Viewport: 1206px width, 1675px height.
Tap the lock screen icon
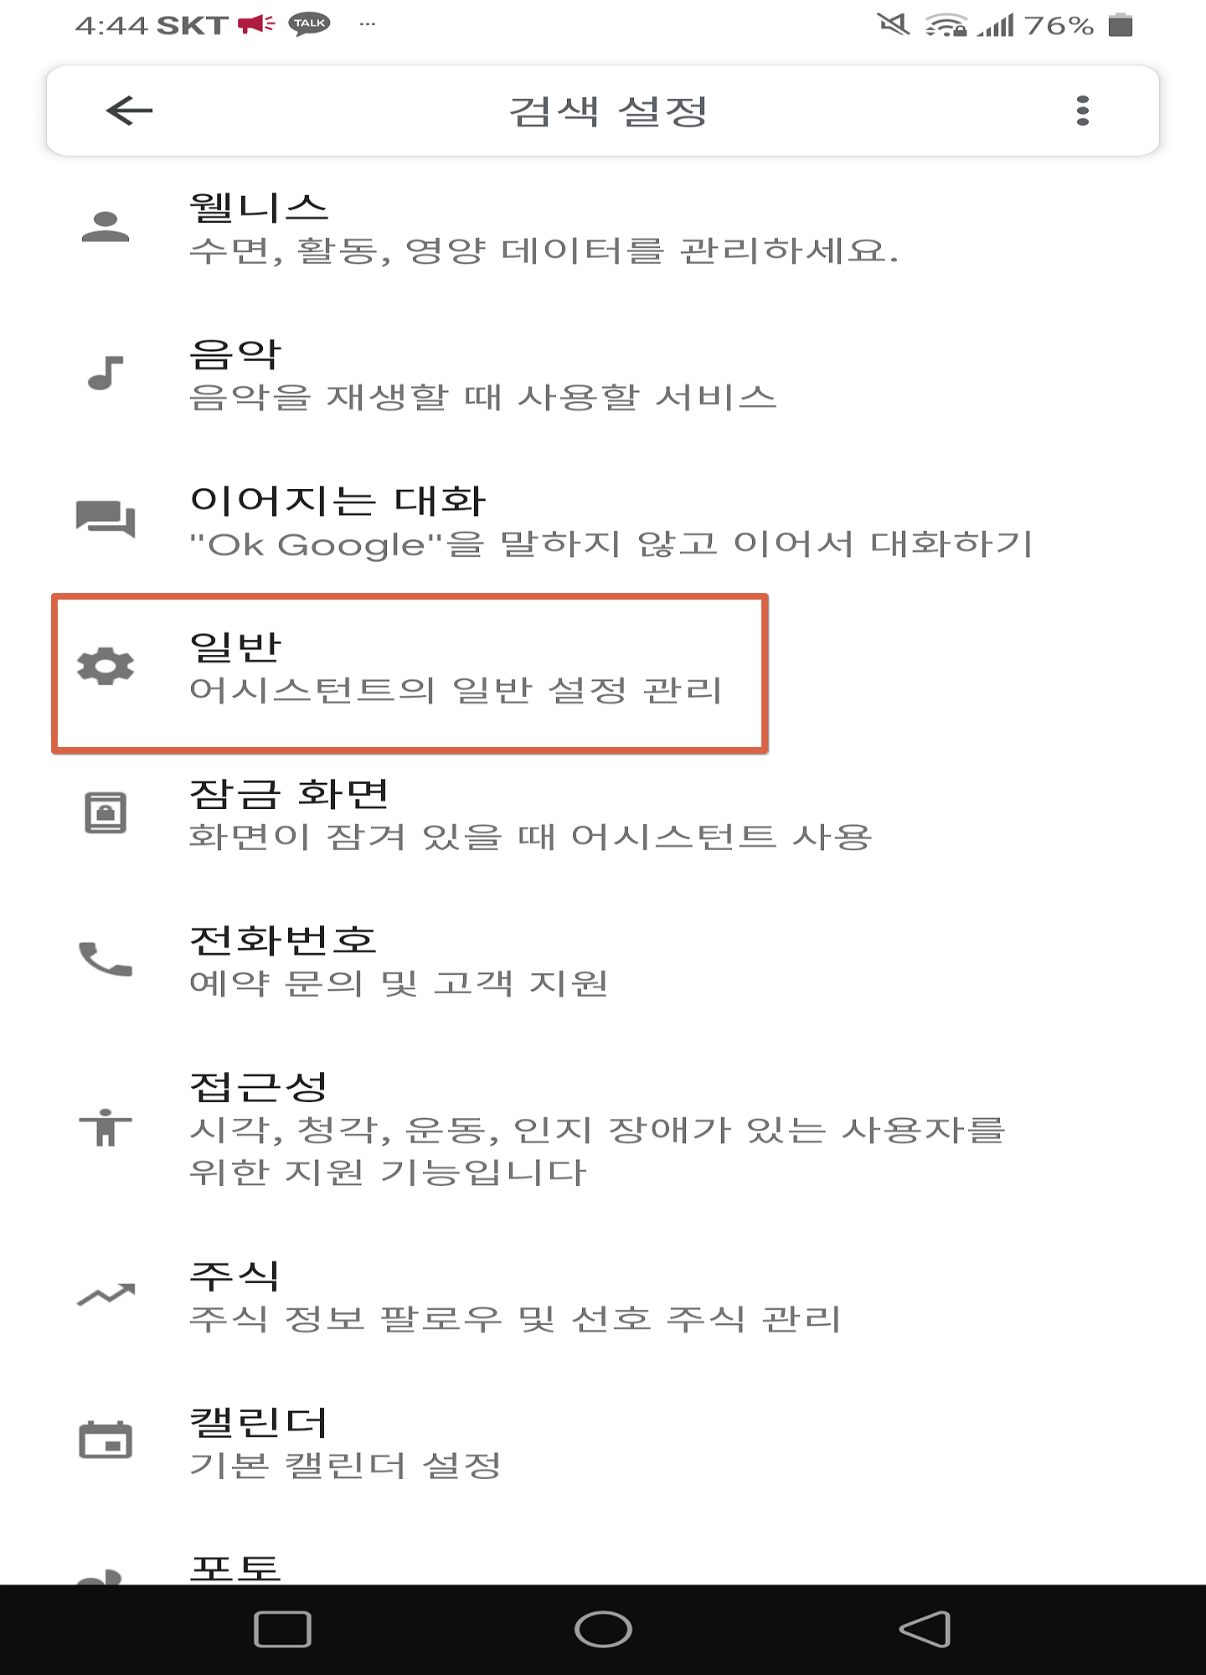pos(106,812)
